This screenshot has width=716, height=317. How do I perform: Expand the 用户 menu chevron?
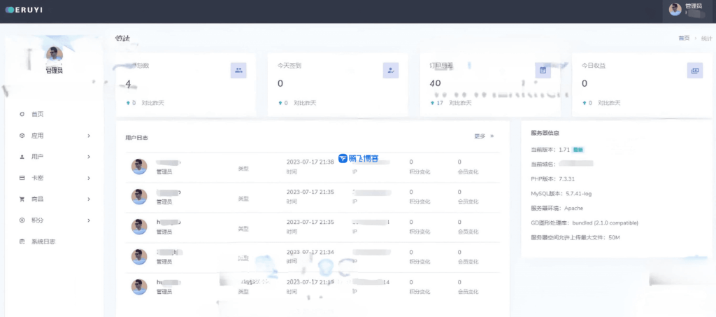tap(89, 157)
